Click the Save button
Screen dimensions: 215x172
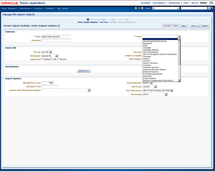tap(193, 26)
